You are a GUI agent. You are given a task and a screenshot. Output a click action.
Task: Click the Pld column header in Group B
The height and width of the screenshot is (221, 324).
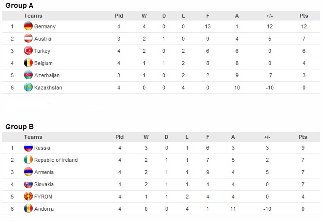coord(119,137)
